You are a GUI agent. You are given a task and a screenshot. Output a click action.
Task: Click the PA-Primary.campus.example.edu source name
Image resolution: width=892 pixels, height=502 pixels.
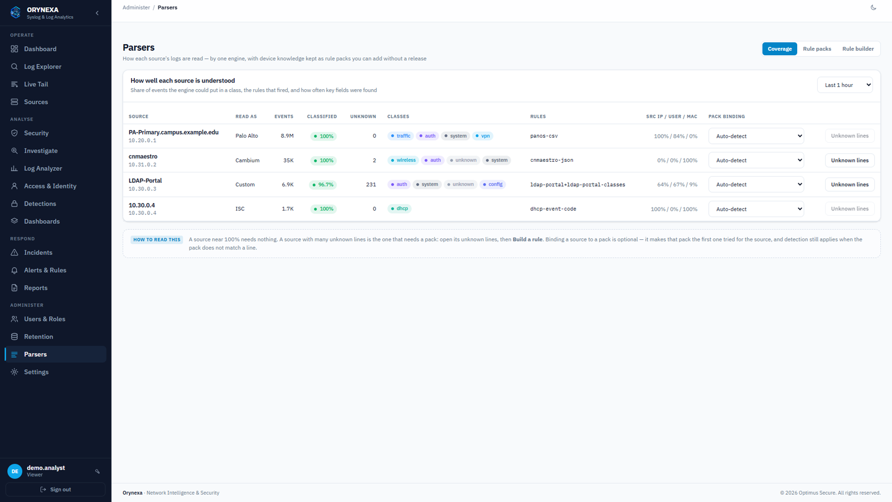pos(173,132)
